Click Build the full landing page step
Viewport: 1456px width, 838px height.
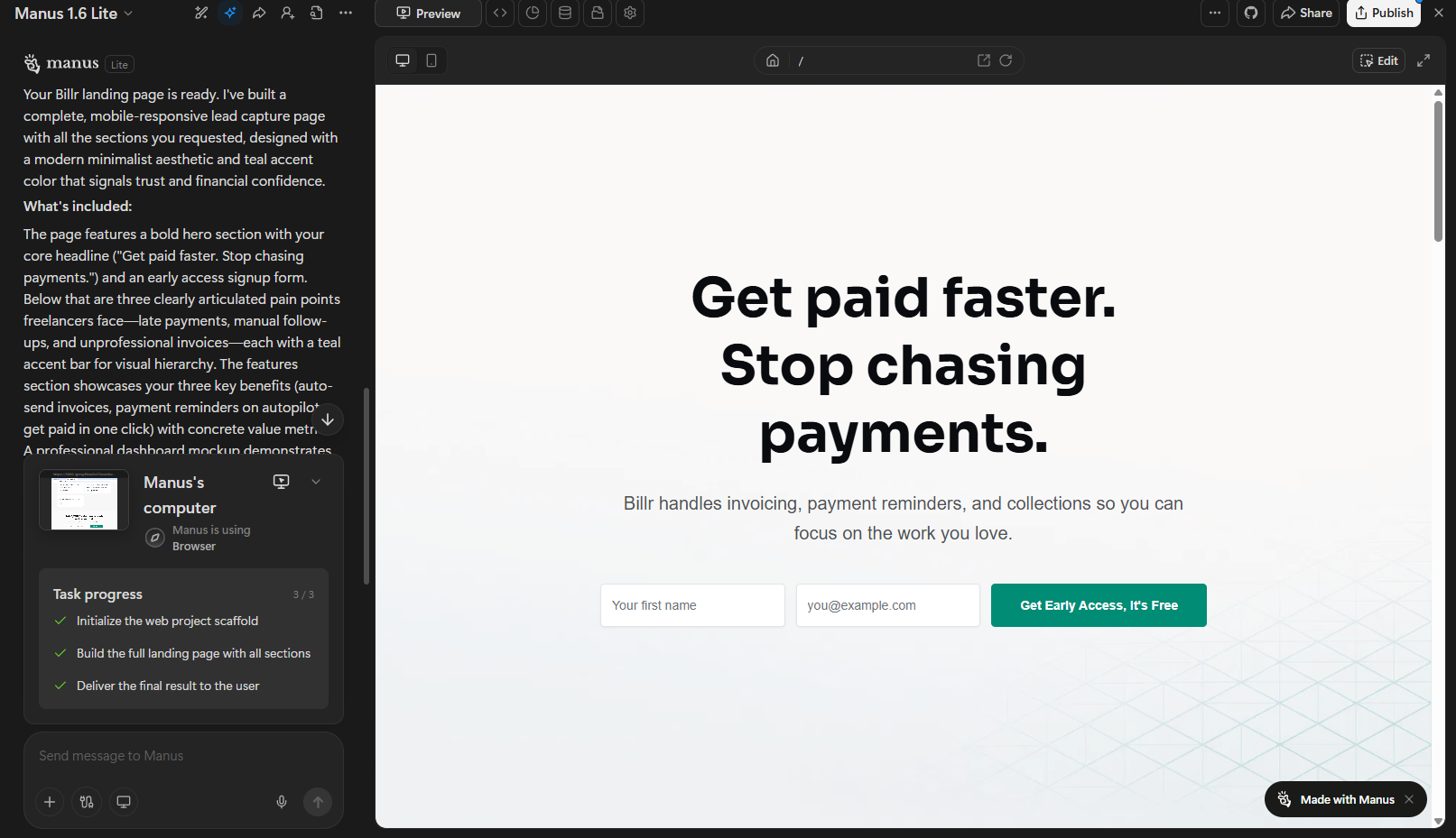click(193, 653)
